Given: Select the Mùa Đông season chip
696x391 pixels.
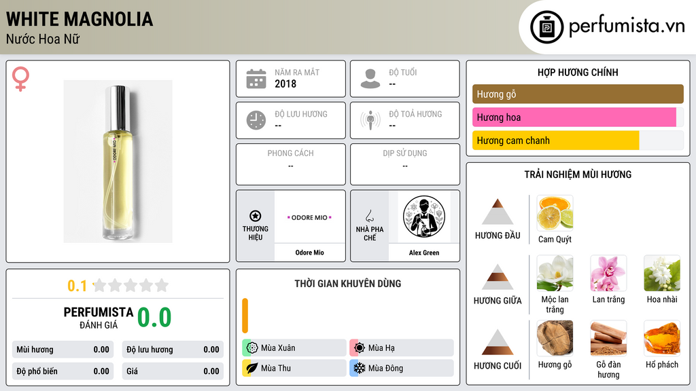Looking at the screenshot, I should coord(402,368).
